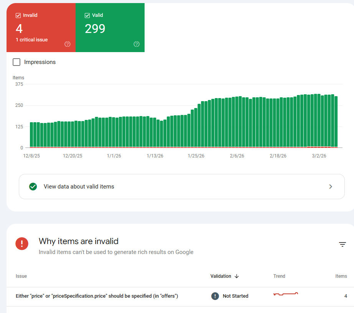The width and height of the screenshot is (354, 313).
Task: Click the red error exclamation icon
Action: pyautogui.click(x=22, y=244)
